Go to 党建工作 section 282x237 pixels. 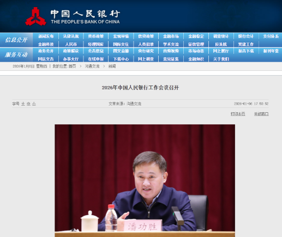[x=246, y=44]
